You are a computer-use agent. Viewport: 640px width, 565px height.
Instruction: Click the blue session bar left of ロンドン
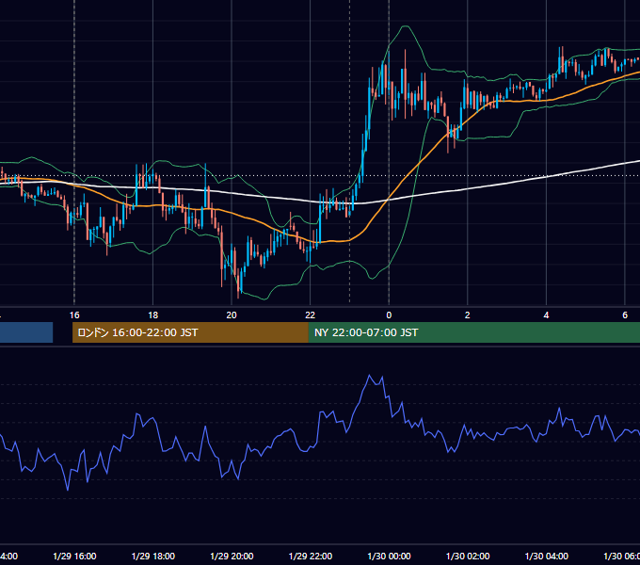[26, 332]
